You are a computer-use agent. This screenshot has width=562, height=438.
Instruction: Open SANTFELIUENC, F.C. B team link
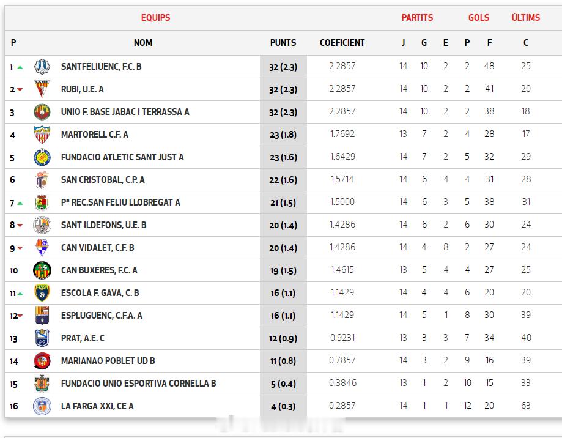101,67
